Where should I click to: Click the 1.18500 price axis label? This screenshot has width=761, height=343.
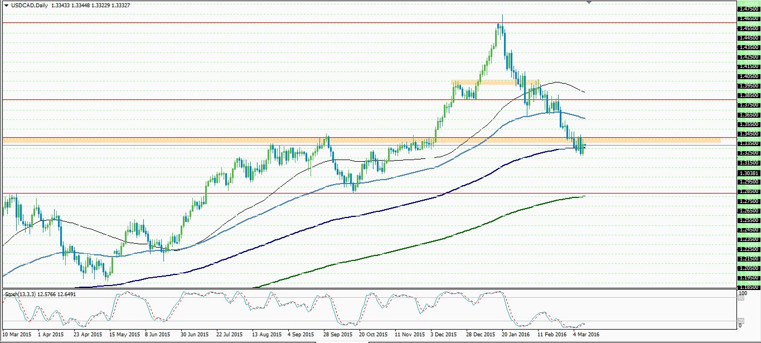(x=748, y=287)
